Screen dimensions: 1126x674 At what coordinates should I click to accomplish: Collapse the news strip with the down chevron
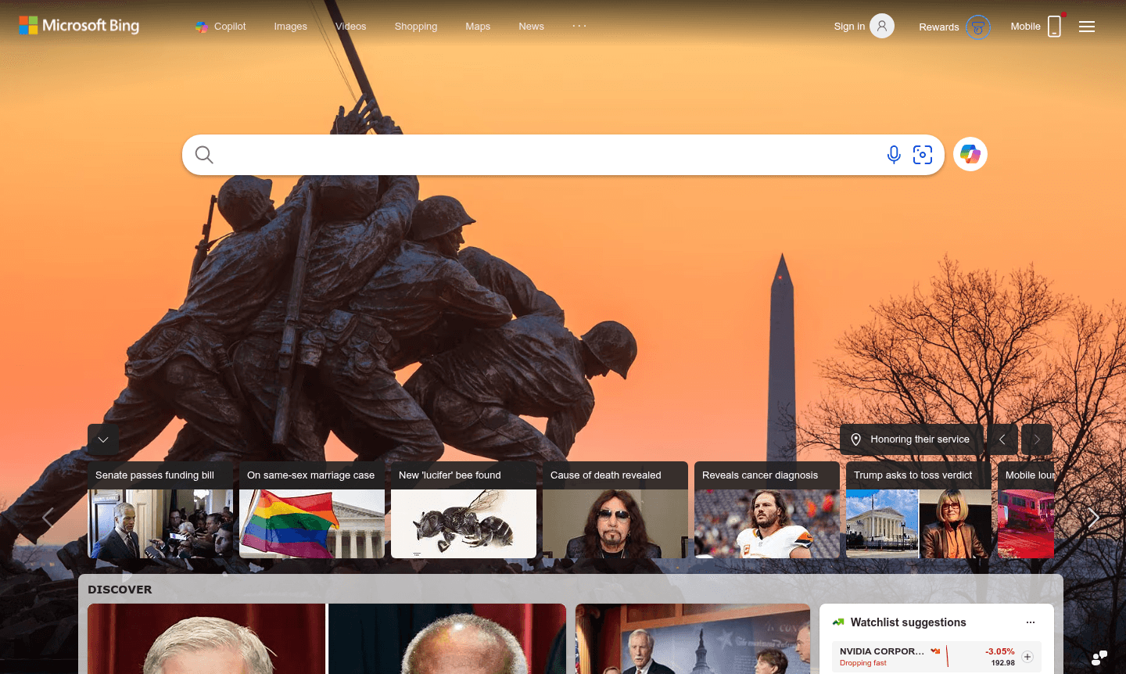click(102, 439)
